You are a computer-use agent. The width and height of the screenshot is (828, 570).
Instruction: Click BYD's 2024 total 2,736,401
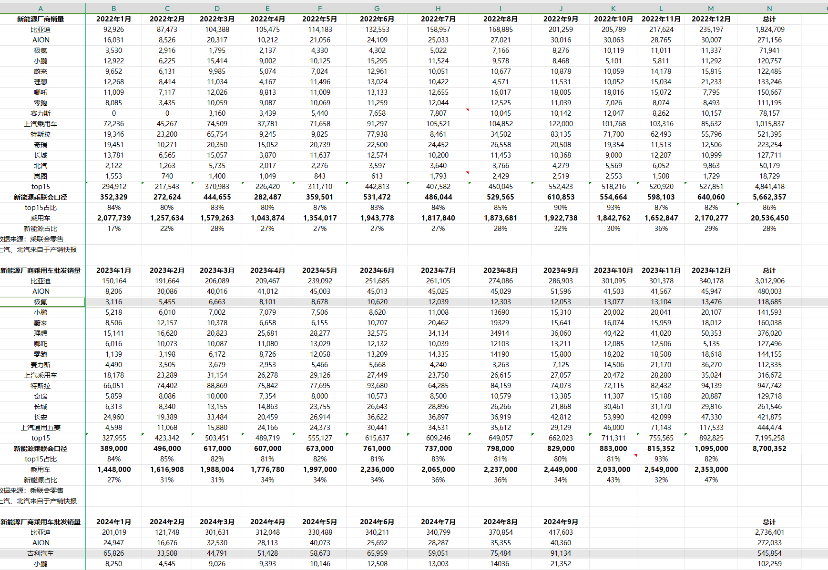[769, 532]
